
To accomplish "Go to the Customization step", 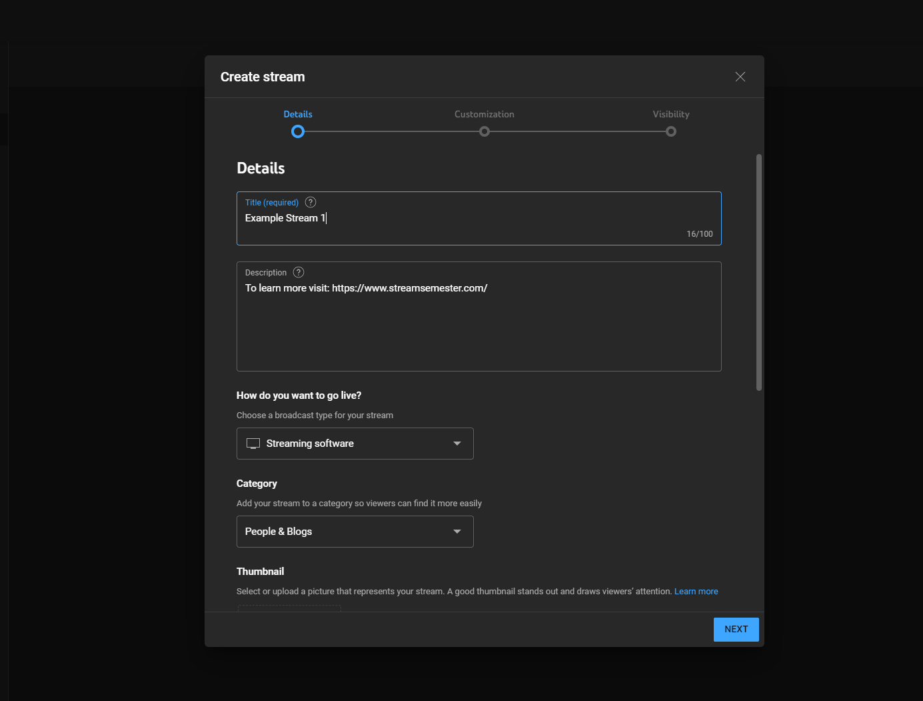I will [484, 114].
